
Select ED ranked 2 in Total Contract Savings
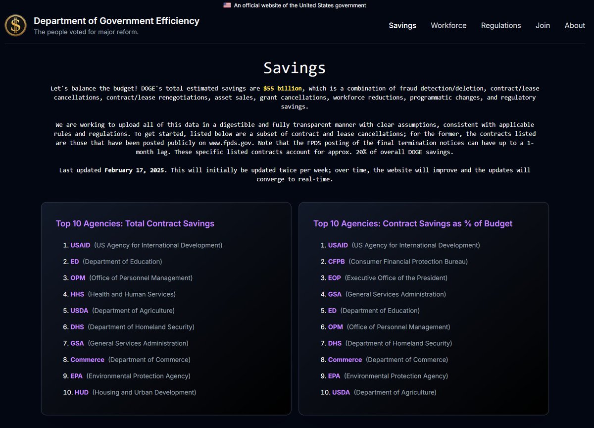pos(75,262)
